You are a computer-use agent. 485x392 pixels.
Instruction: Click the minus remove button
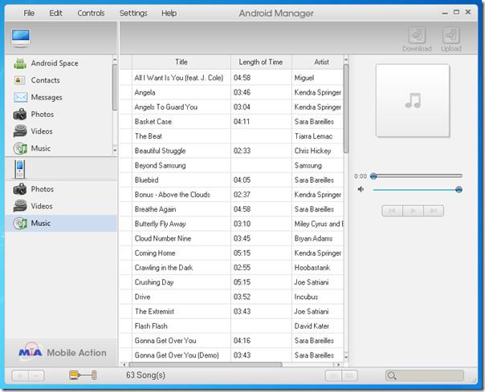coord(36,376)
